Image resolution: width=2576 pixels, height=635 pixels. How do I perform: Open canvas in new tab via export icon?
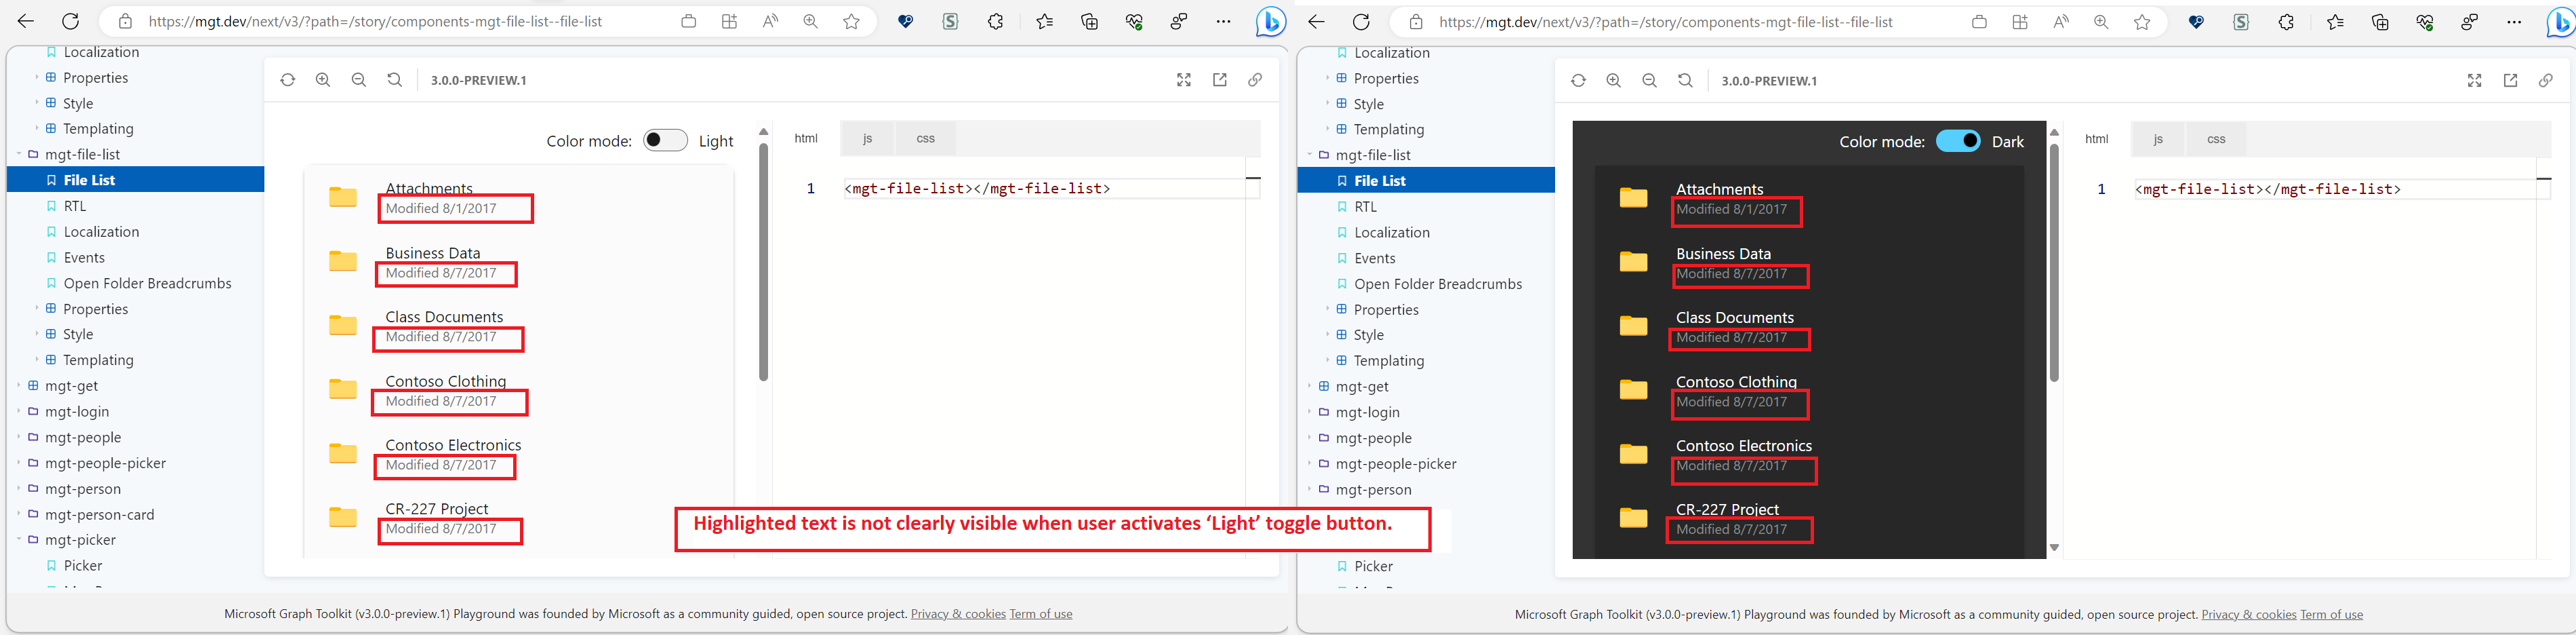(1220, 80)
